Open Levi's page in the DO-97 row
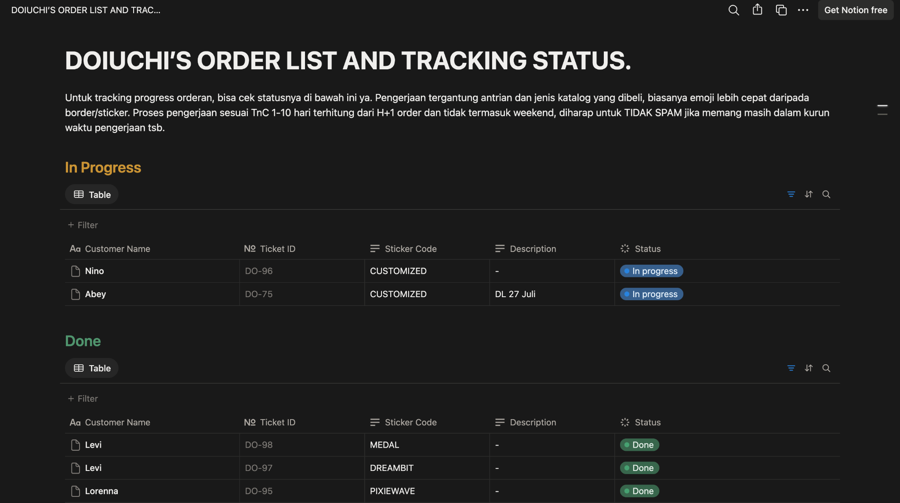Viewport: 900px width, 503px height. [93, 468]
